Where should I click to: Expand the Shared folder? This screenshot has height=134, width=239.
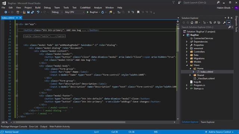point(190,75)
